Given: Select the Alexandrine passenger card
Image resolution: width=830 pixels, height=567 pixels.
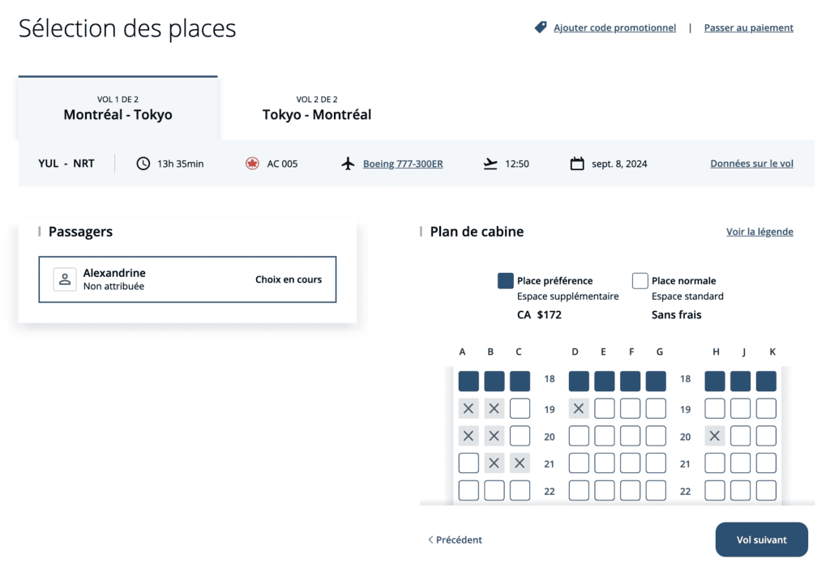Looking at the screenshot, I should coord(187,279).
